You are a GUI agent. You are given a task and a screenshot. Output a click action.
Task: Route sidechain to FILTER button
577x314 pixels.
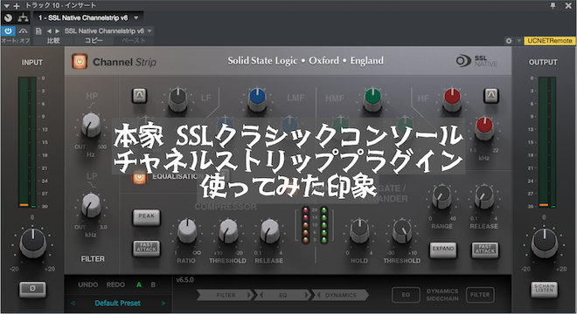(480, 295)
